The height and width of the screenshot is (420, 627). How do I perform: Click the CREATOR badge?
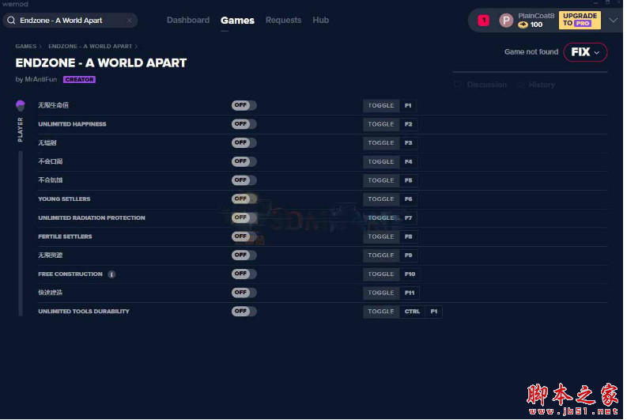(x=79, y=80)
